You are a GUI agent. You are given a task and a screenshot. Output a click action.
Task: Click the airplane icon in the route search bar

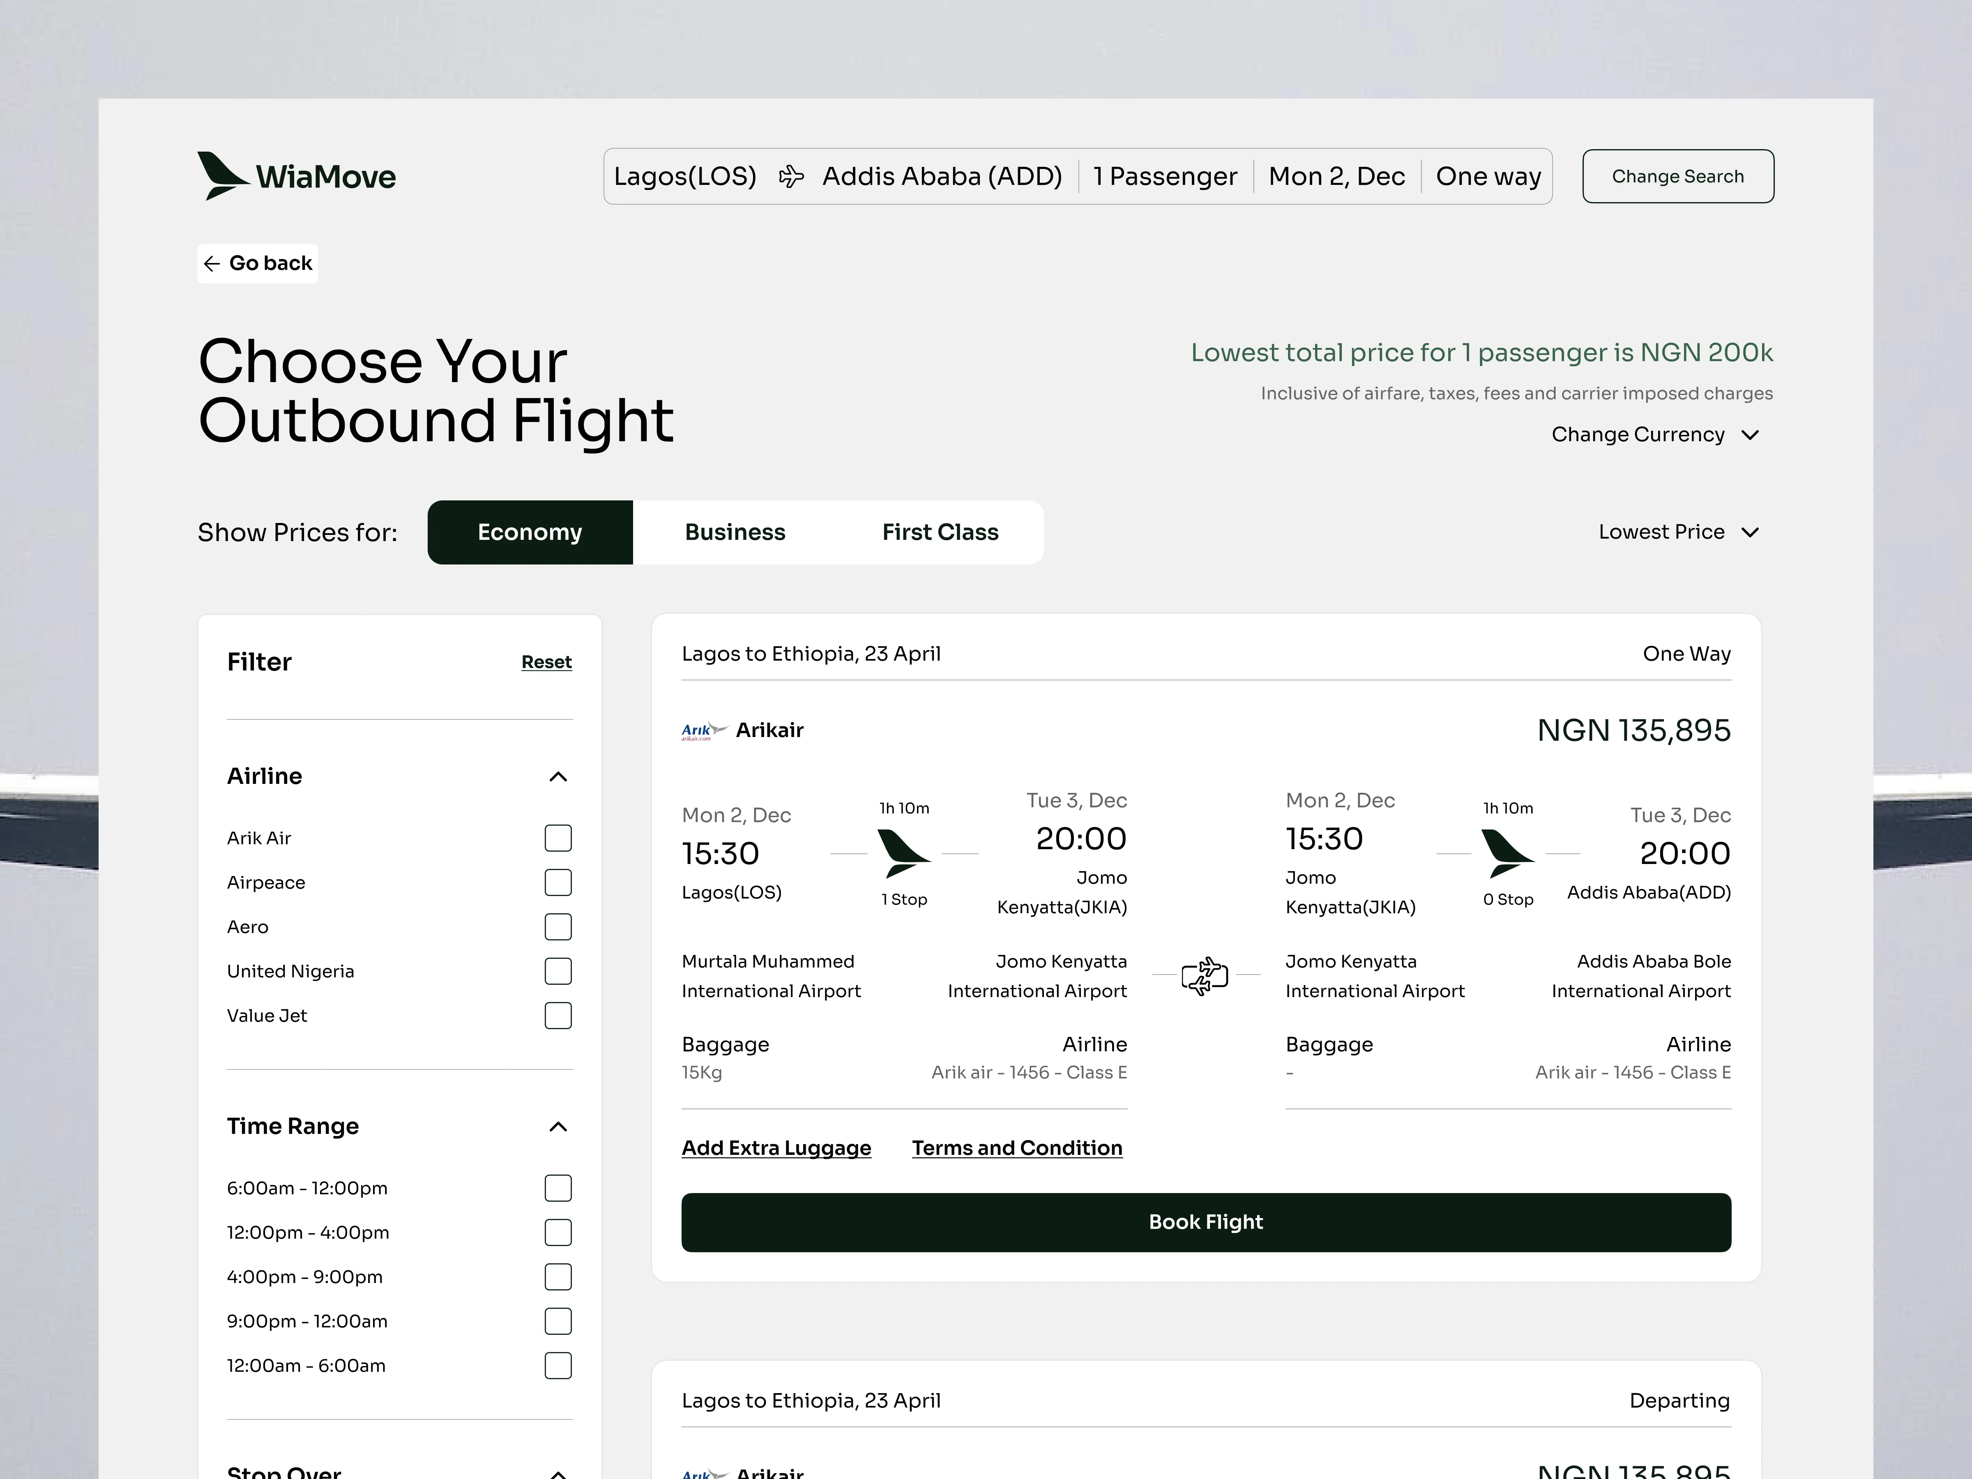(791, 177)
